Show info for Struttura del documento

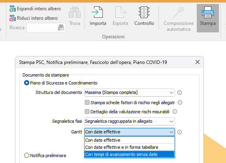179,92
